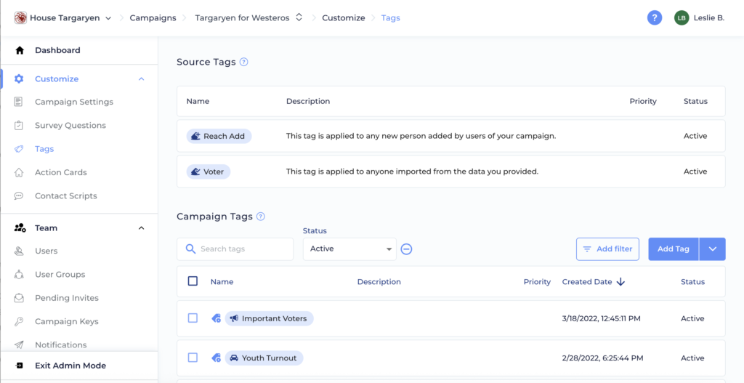The width and height of the screenshot is (744, 383).
Task: Check the Important Voters row checkbox
Action: tap(193, 318)
